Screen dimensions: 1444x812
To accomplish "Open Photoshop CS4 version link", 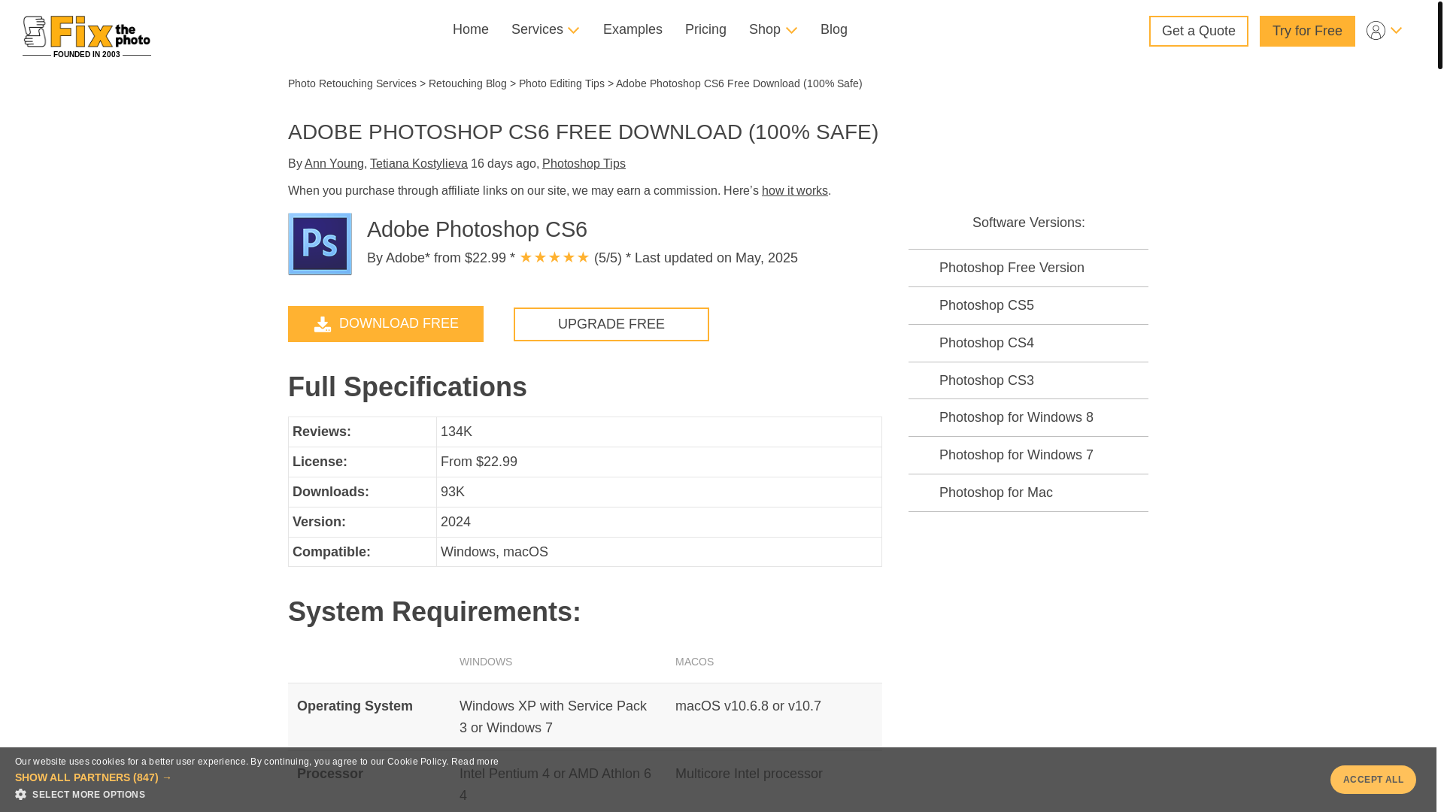I will tap(987, 343).
